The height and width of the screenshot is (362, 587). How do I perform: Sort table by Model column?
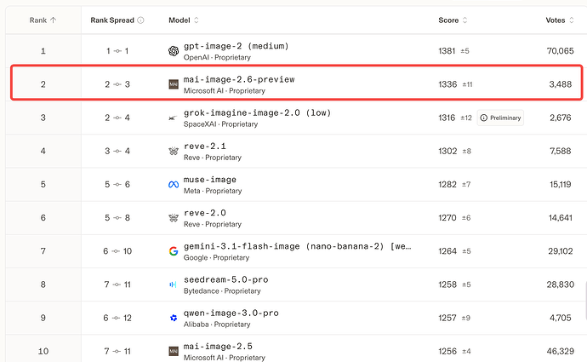184,20
